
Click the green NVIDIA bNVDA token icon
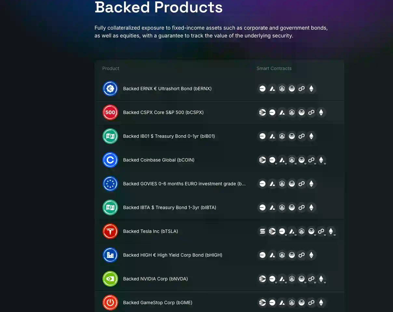pos(110,279)
